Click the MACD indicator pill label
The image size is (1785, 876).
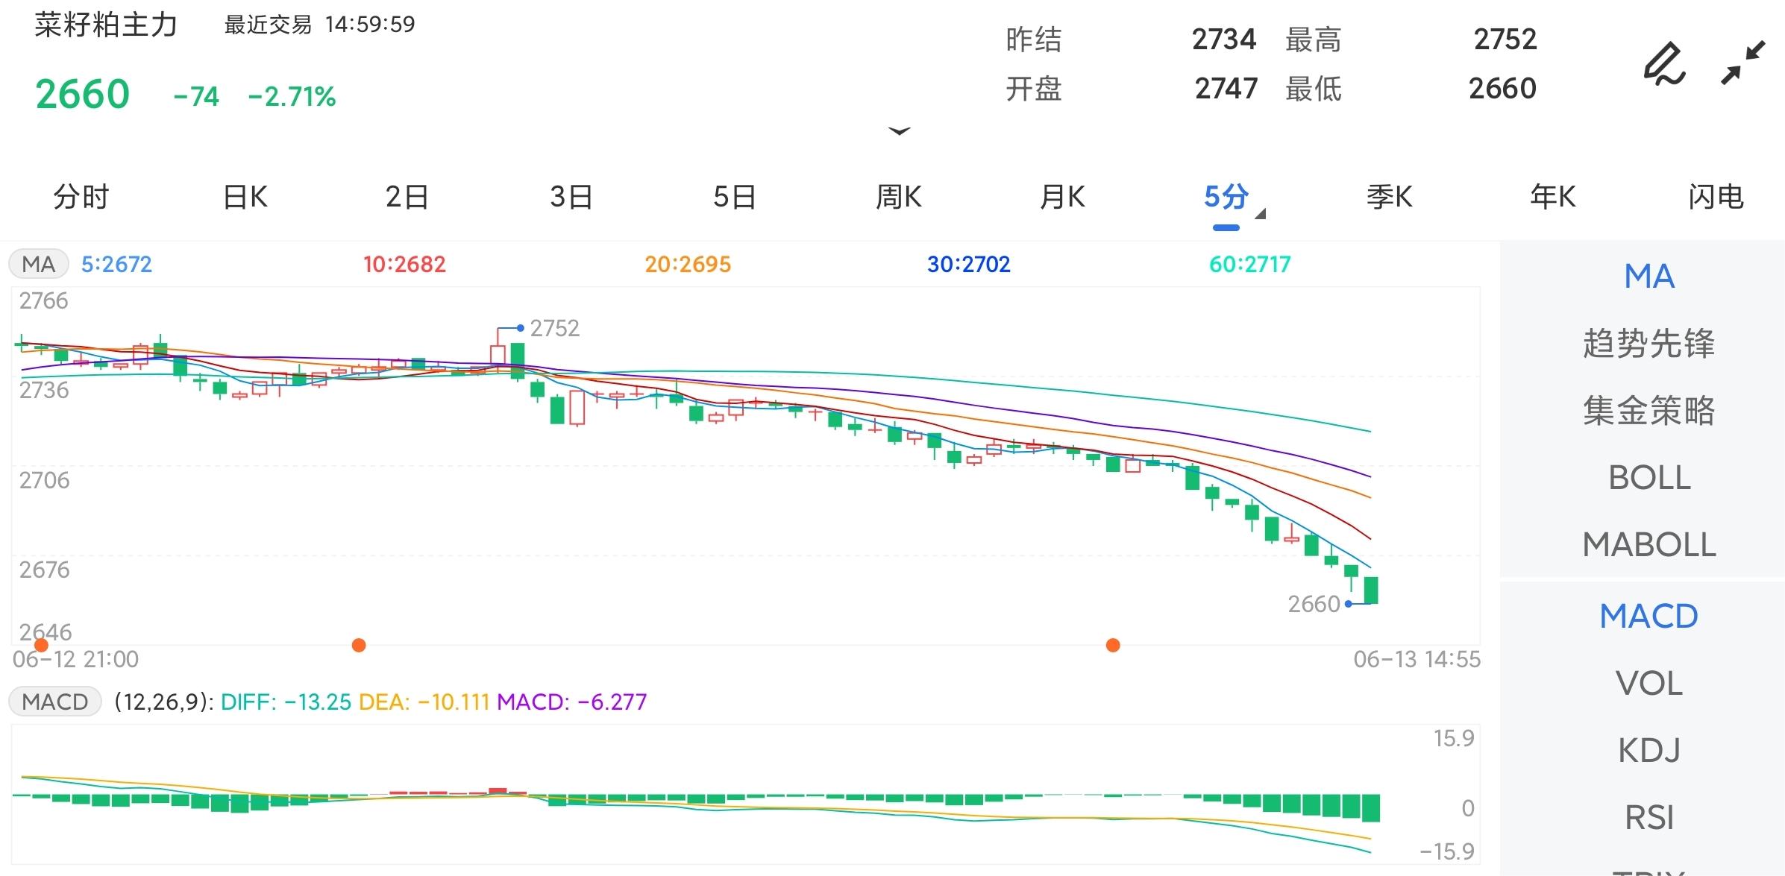coord(55,702)
